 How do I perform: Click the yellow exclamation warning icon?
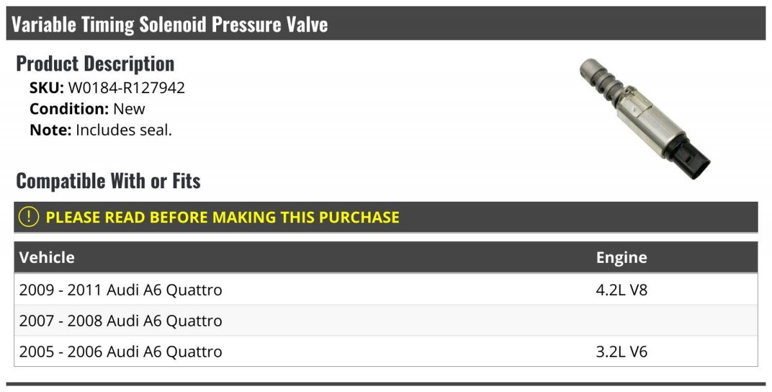(x=29, y=217)
